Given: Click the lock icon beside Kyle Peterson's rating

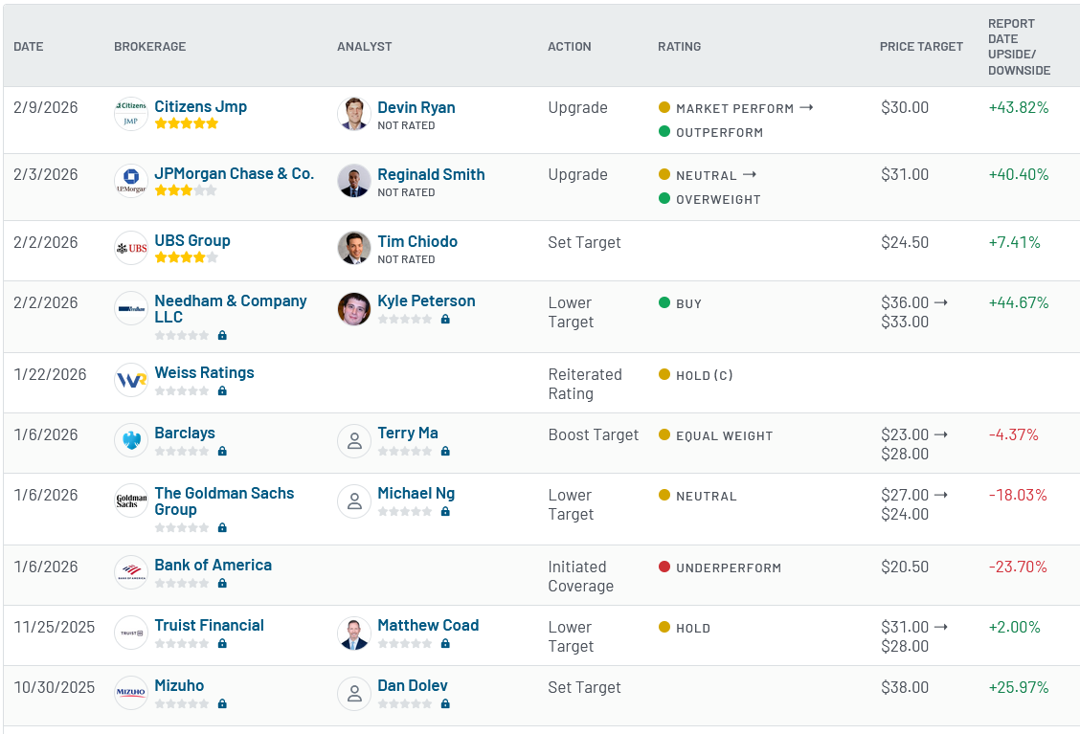Looking at the screenshot, I should (x=445, y=319).
